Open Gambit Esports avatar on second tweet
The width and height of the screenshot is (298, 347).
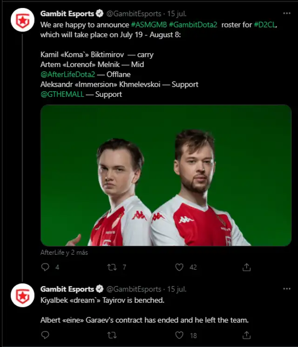(22, 295)
